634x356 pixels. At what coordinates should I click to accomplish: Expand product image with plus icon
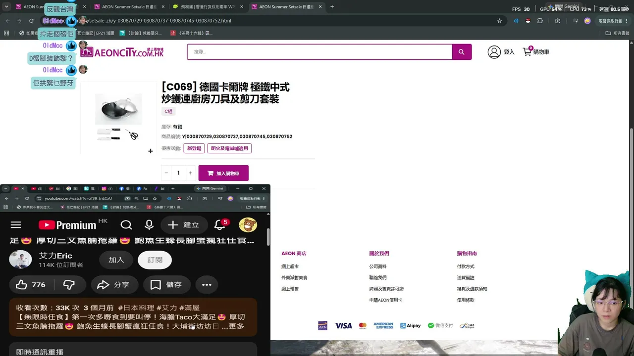[151, 151]
